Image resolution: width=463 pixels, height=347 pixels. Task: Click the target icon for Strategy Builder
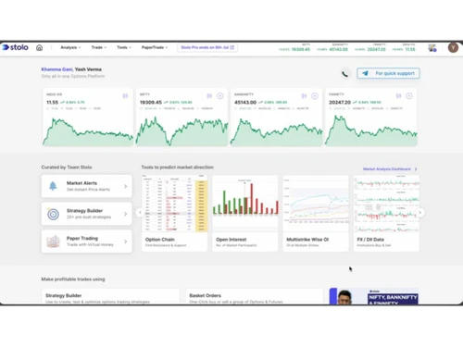click(53, 214)
